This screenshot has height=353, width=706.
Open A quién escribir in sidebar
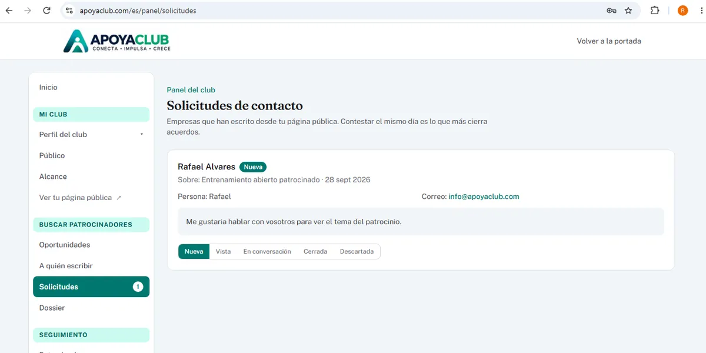click(x=91, y=266)
